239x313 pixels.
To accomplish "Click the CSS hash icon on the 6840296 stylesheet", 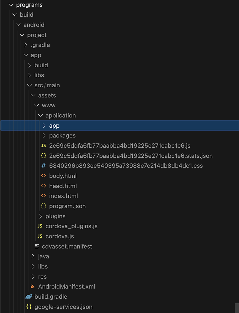I will [44, 166].
